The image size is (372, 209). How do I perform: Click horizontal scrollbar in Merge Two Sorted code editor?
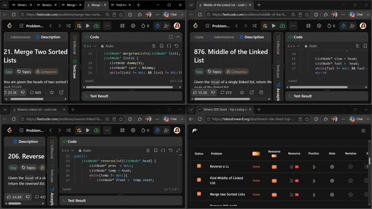[x=129, y=87]
